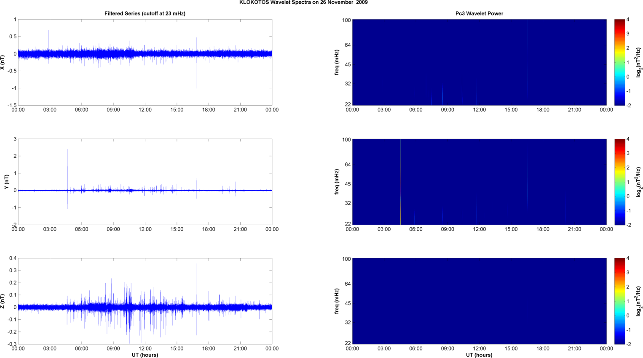
Task: Click the 18:00 tick under the Y wavelet panel
Action: click(x=543, y=229)
